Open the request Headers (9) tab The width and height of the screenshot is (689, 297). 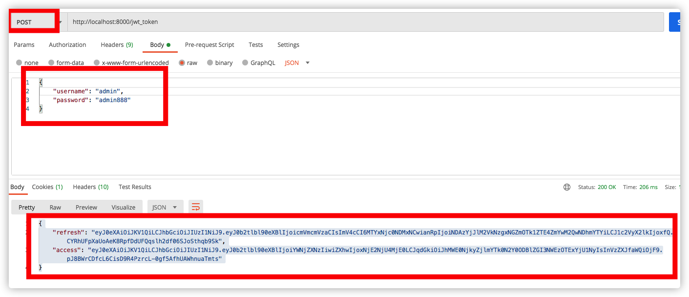pyautogui.click(x=117, y=45)
